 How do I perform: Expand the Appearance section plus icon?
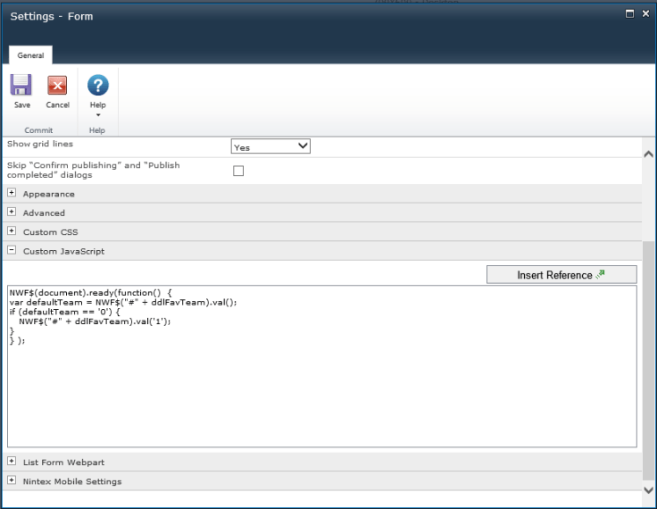pos(12,193)
